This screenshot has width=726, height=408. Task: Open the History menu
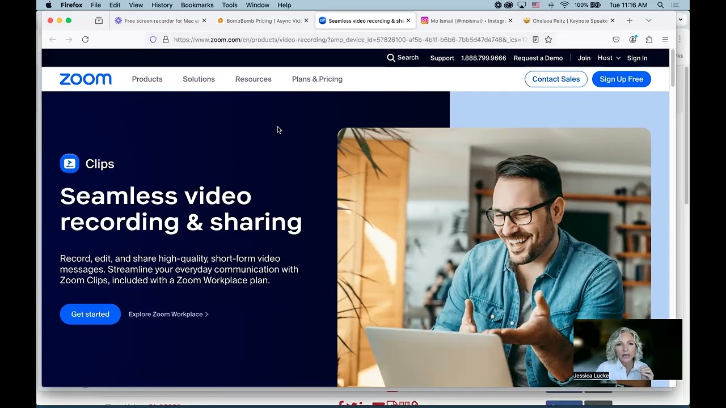pos(162,5)
